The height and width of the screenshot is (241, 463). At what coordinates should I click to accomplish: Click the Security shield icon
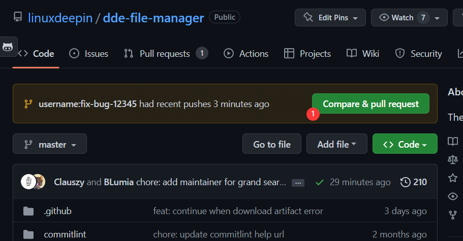tap(400, 53)
